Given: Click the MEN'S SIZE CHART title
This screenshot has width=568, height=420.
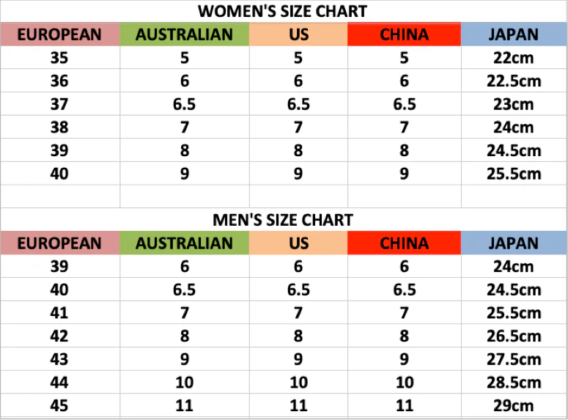Looking at the screenshot, I should (283, 220).
